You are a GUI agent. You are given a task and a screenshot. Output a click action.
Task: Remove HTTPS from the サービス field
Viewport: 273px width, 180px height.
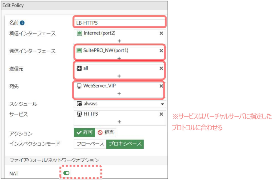pos(161,114)
